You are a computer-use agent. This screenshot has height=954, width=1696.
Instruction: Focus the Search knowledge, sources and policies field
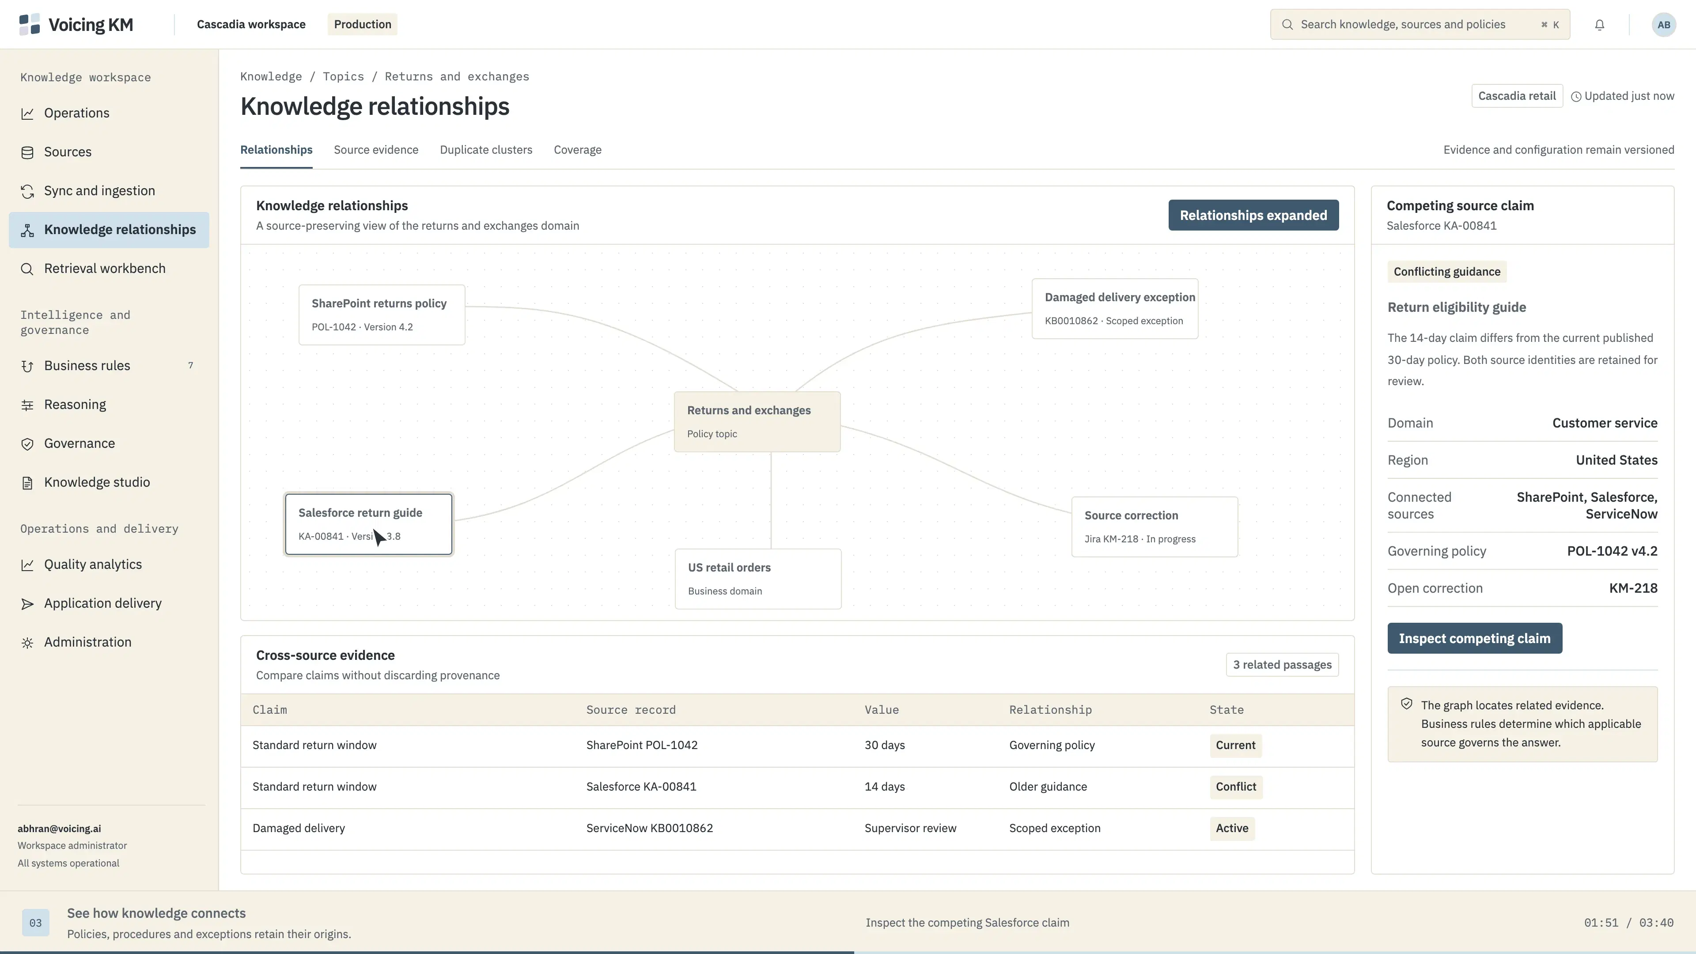1420,24
